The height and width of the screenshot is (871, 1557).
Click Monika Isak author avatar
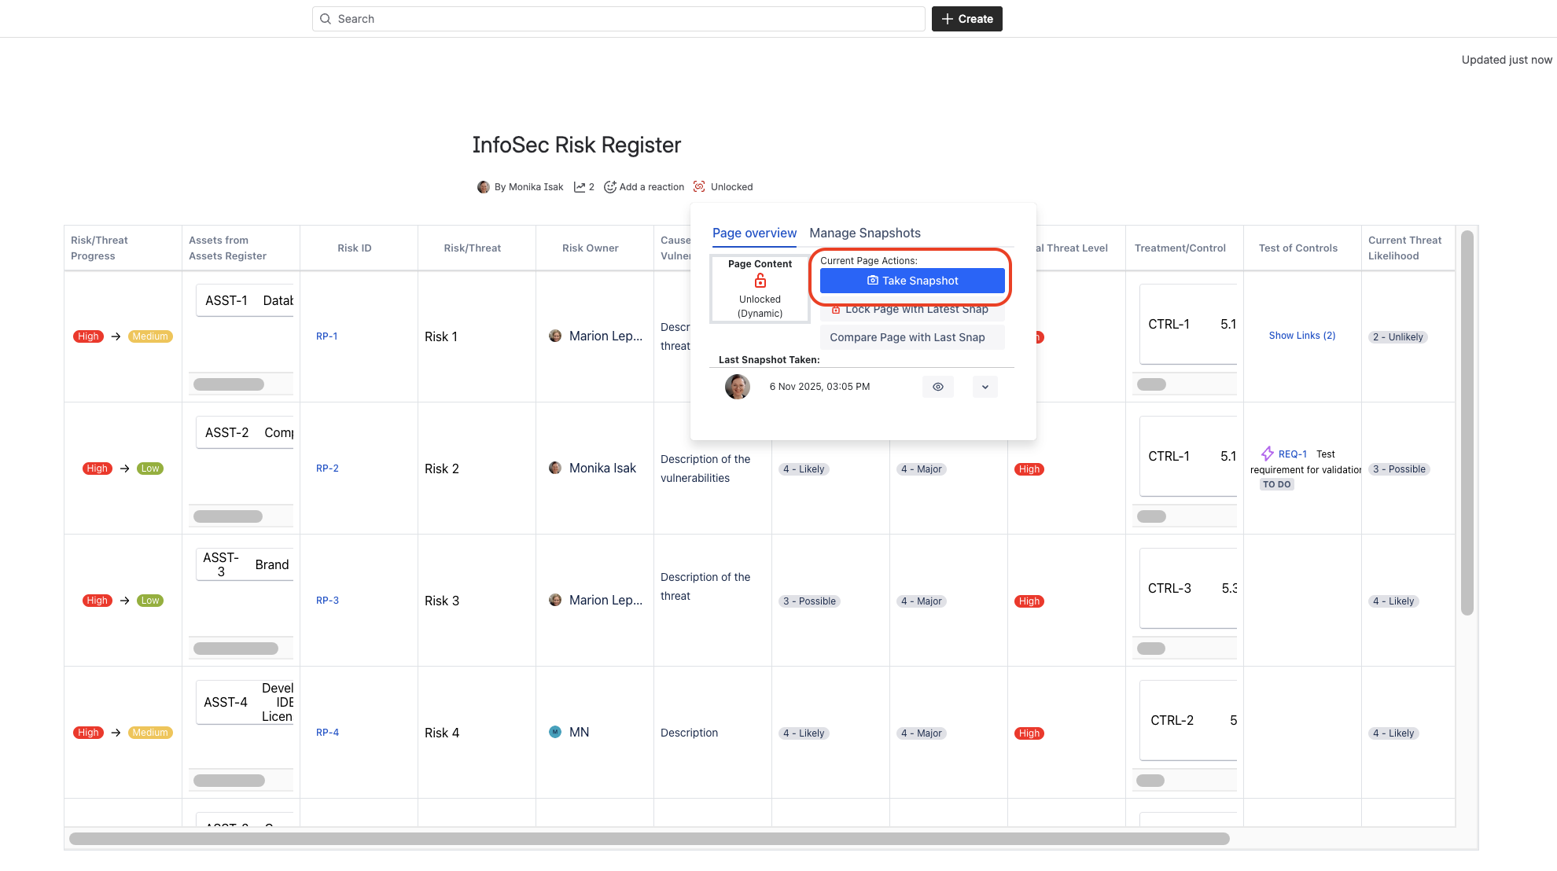(483, 187)
